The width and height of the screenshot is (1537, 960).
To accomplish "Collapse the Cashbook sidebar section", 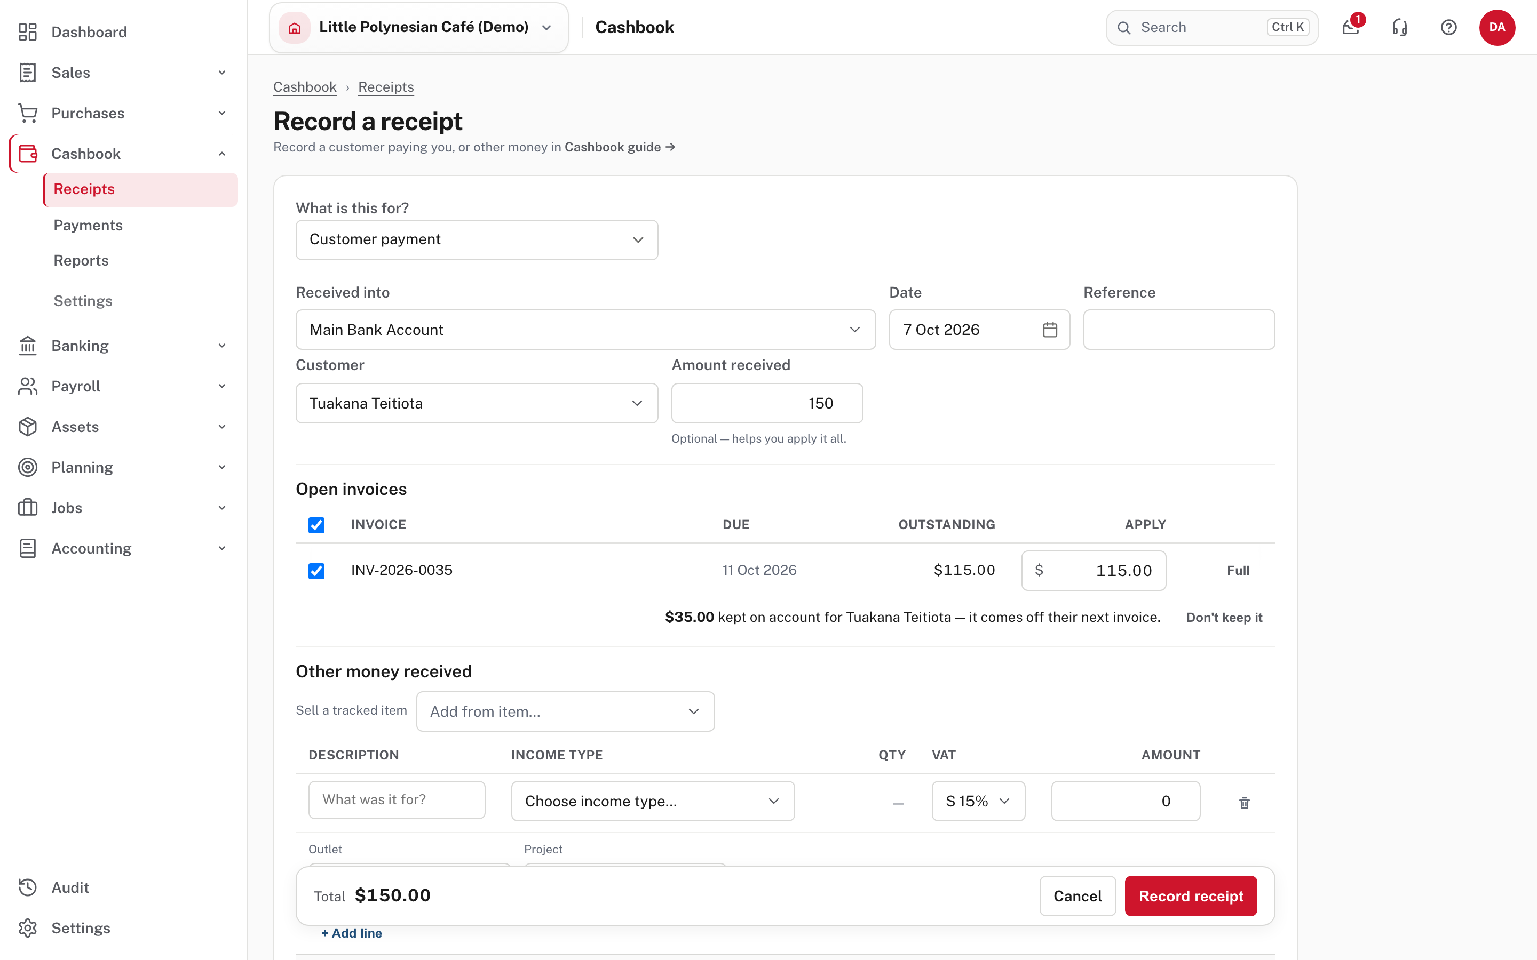I will [x=223, y=154].
